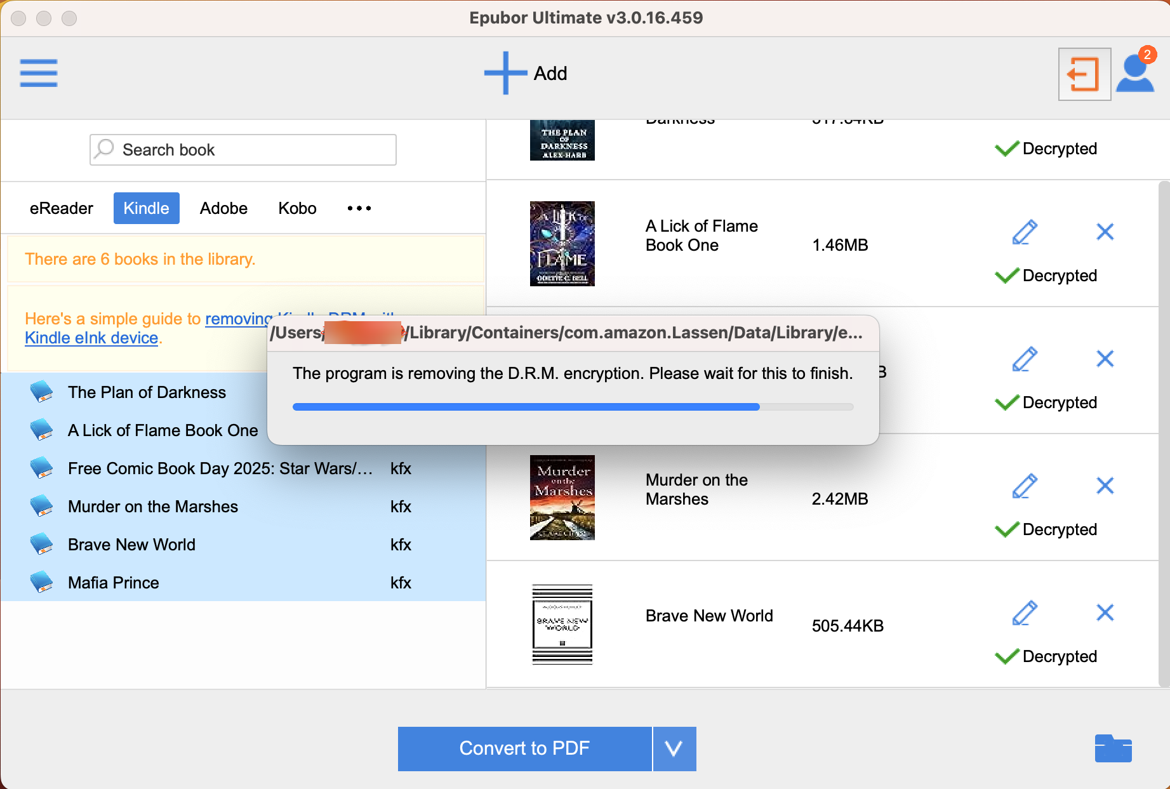Select Mafia Prince in the library list
1170x789 pixels.
[114, 583]
